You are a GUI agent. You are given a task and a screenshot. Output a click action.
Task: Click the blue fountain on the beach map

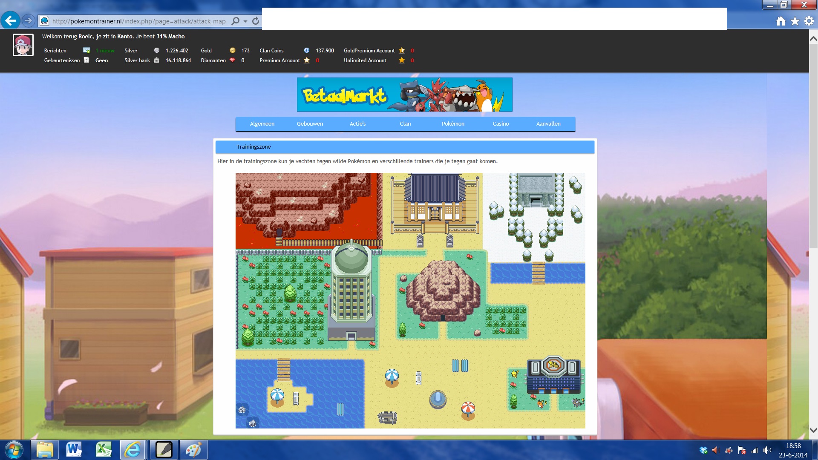[x=438, y=400]
